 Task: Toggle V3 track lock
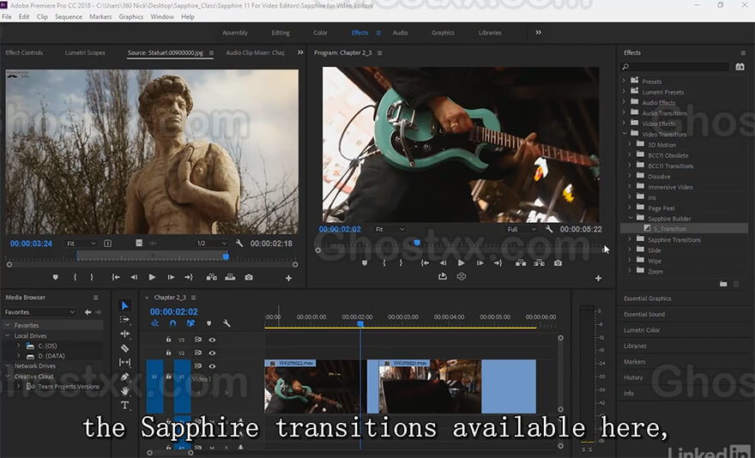pos(168,340)
